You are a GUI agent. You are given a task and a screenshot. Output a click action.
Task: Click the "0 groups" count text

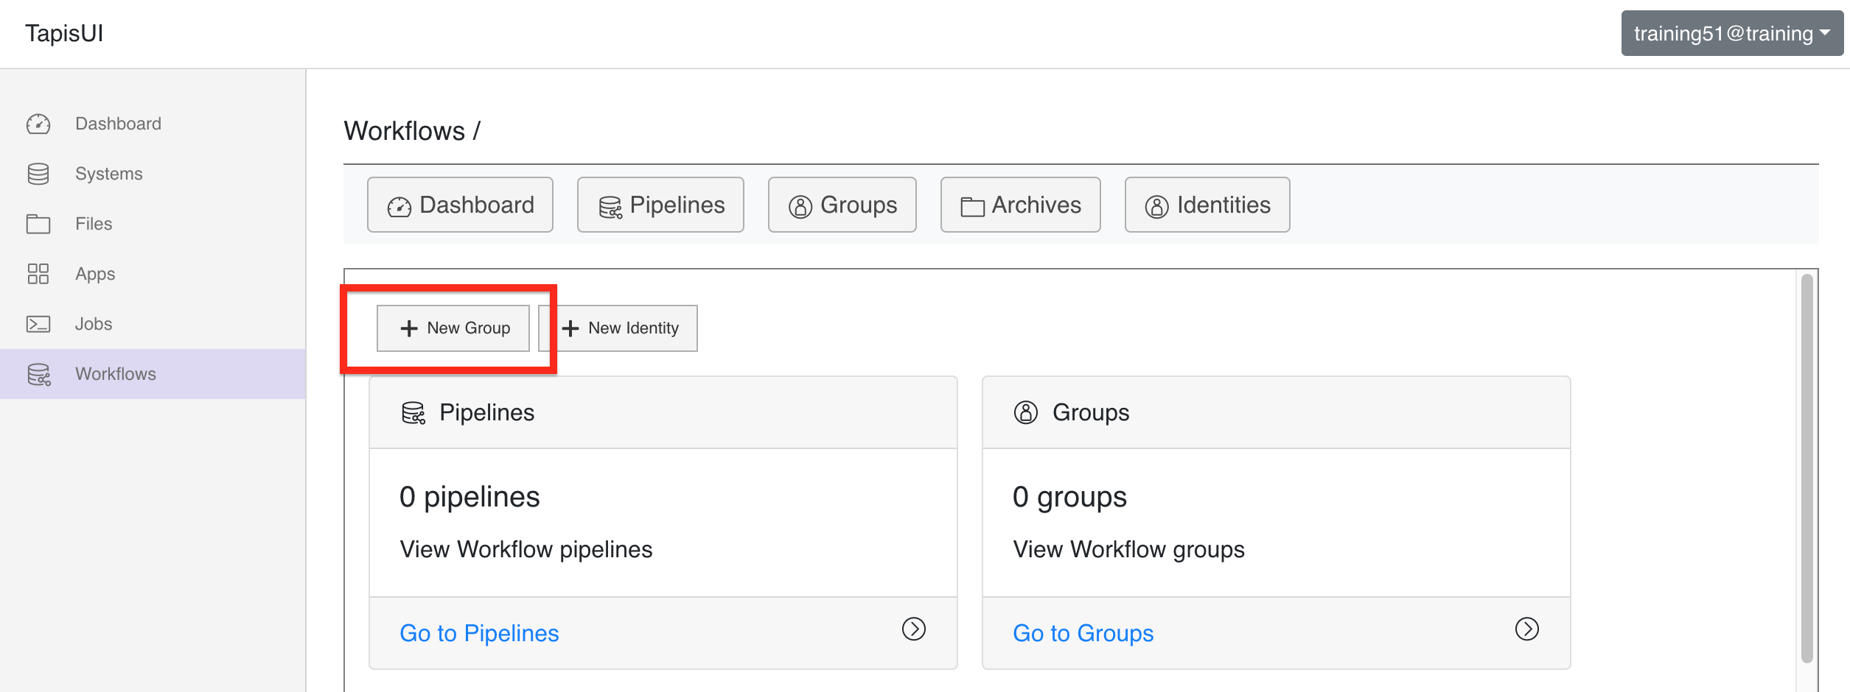coord(1069,497)
